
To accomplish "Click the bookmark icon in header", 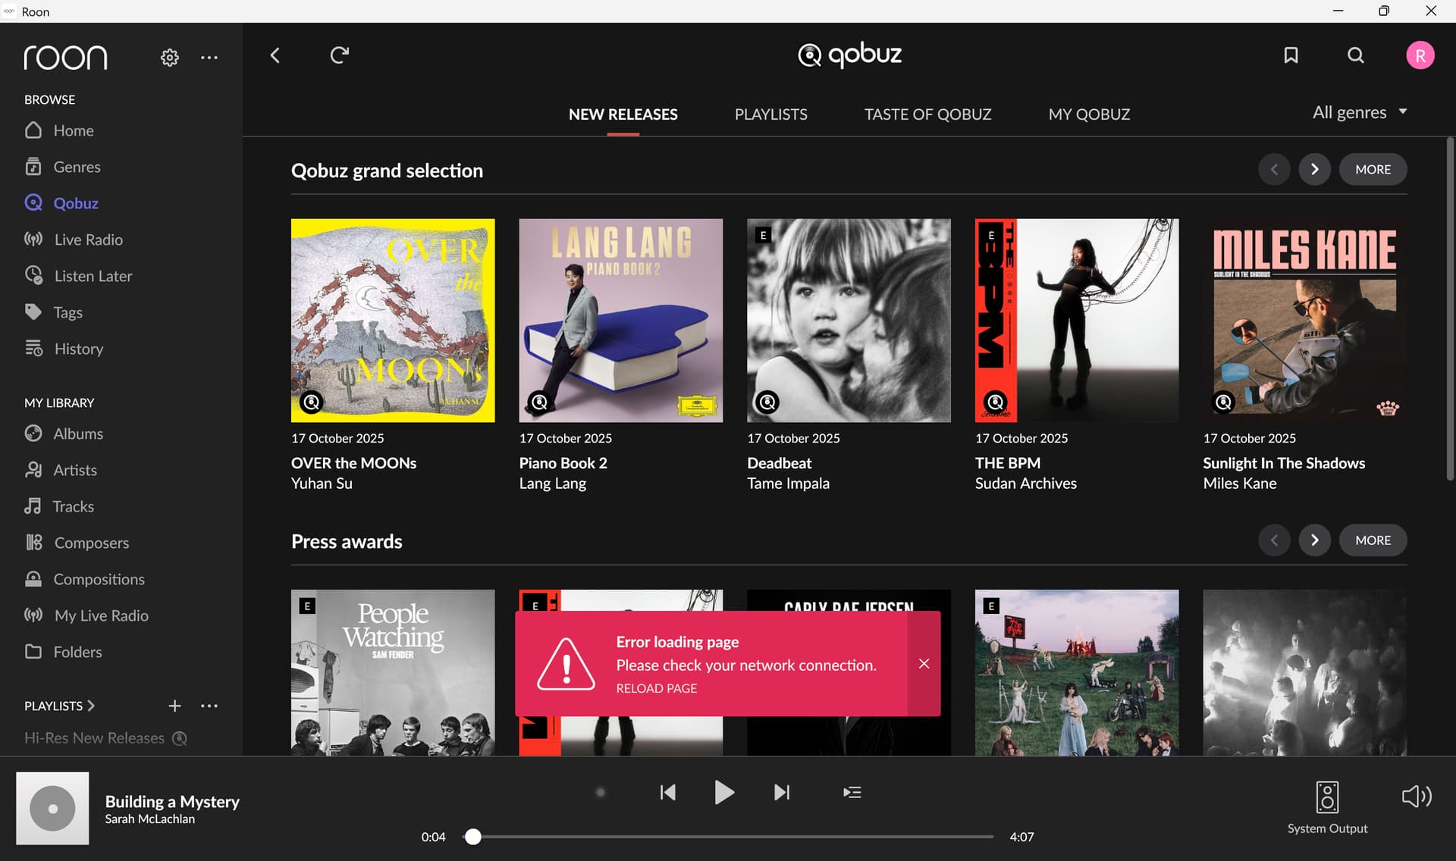I will pos(1291,55).
